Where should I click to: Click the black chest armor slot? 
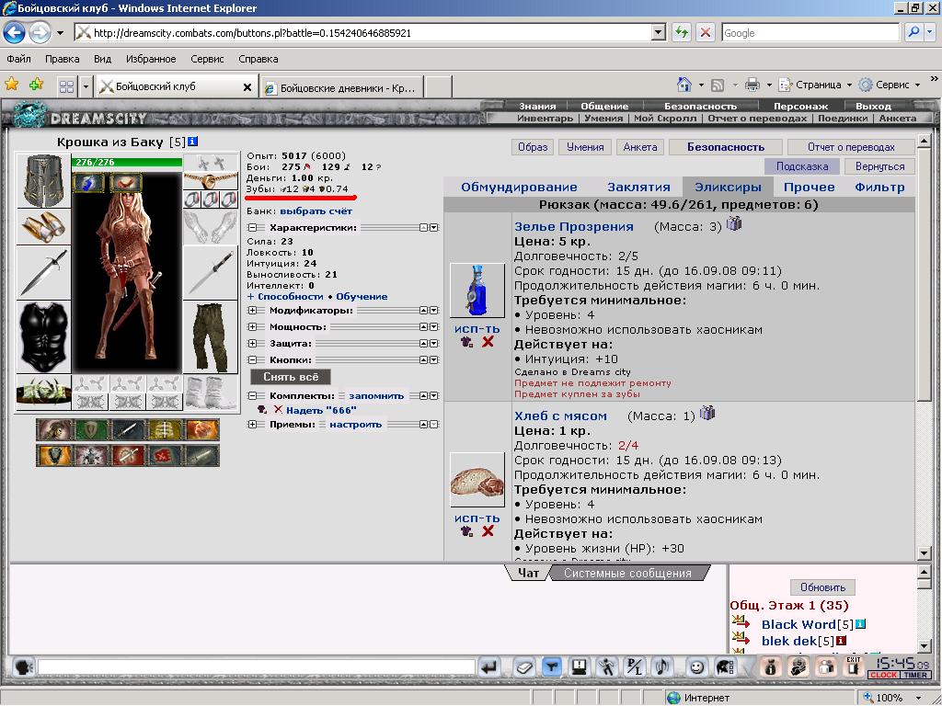(x=43, y=336)
